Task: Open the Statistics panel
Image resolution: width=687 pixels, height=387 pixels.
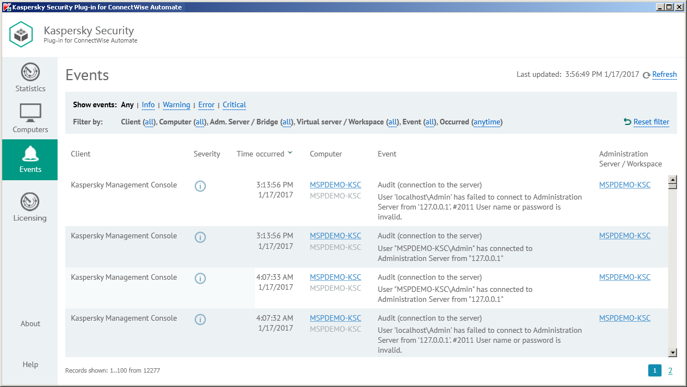Action: point(30,76)
